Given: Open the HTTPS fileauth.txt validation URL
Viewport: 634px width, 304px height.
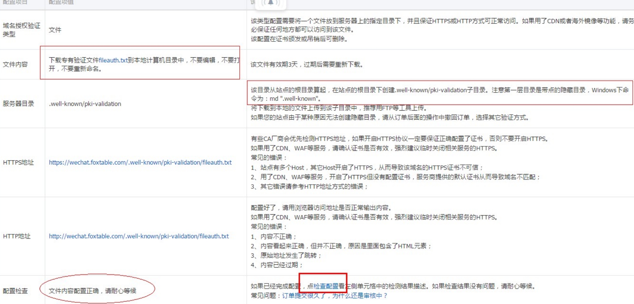Looking at the screenshot, I should [140, 162].
